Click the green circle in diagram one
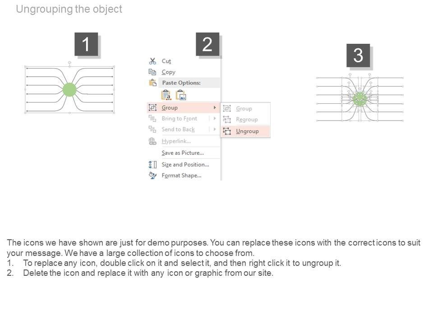Screen dimensions: 433x325 69,89
